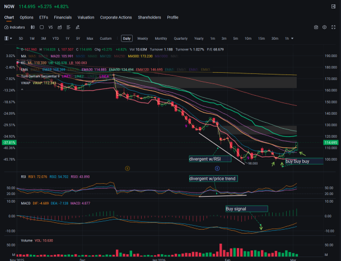Viewport: 341px width, 261px height.
Task: Open the Indicators panel
Action: tap(15, 27)
